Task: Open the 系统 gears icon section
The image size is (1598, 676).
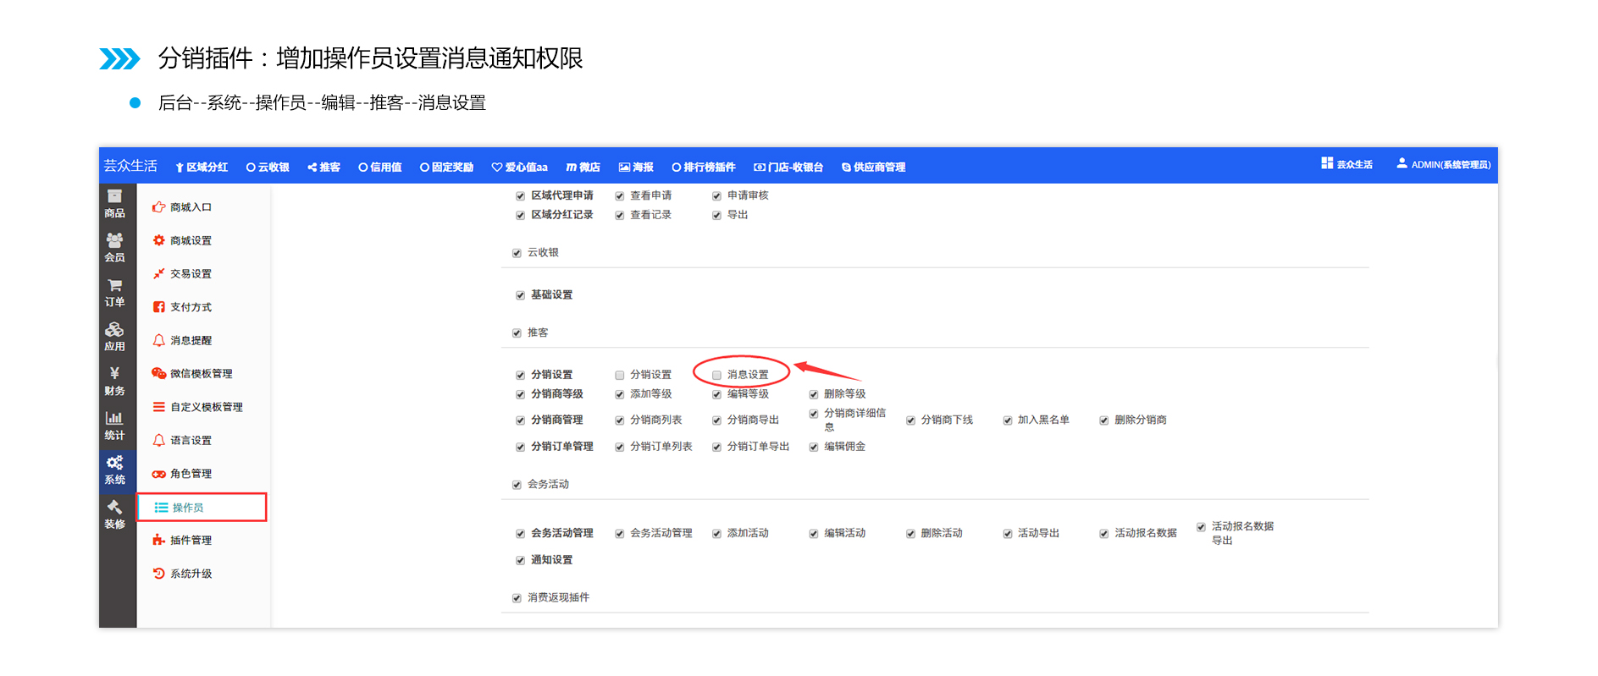Action: tap(114, 470)
